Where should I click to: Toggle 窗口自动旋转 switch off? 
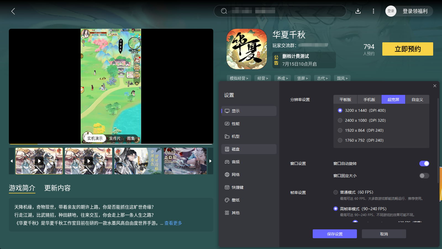tap(424, 164)
